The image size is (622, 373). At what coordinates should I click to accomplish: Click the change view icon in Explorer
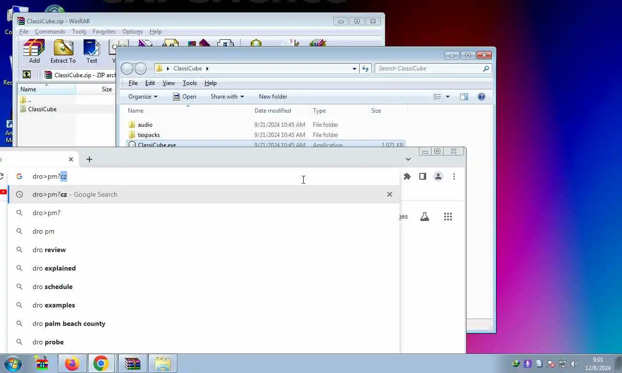pos(437,97)
